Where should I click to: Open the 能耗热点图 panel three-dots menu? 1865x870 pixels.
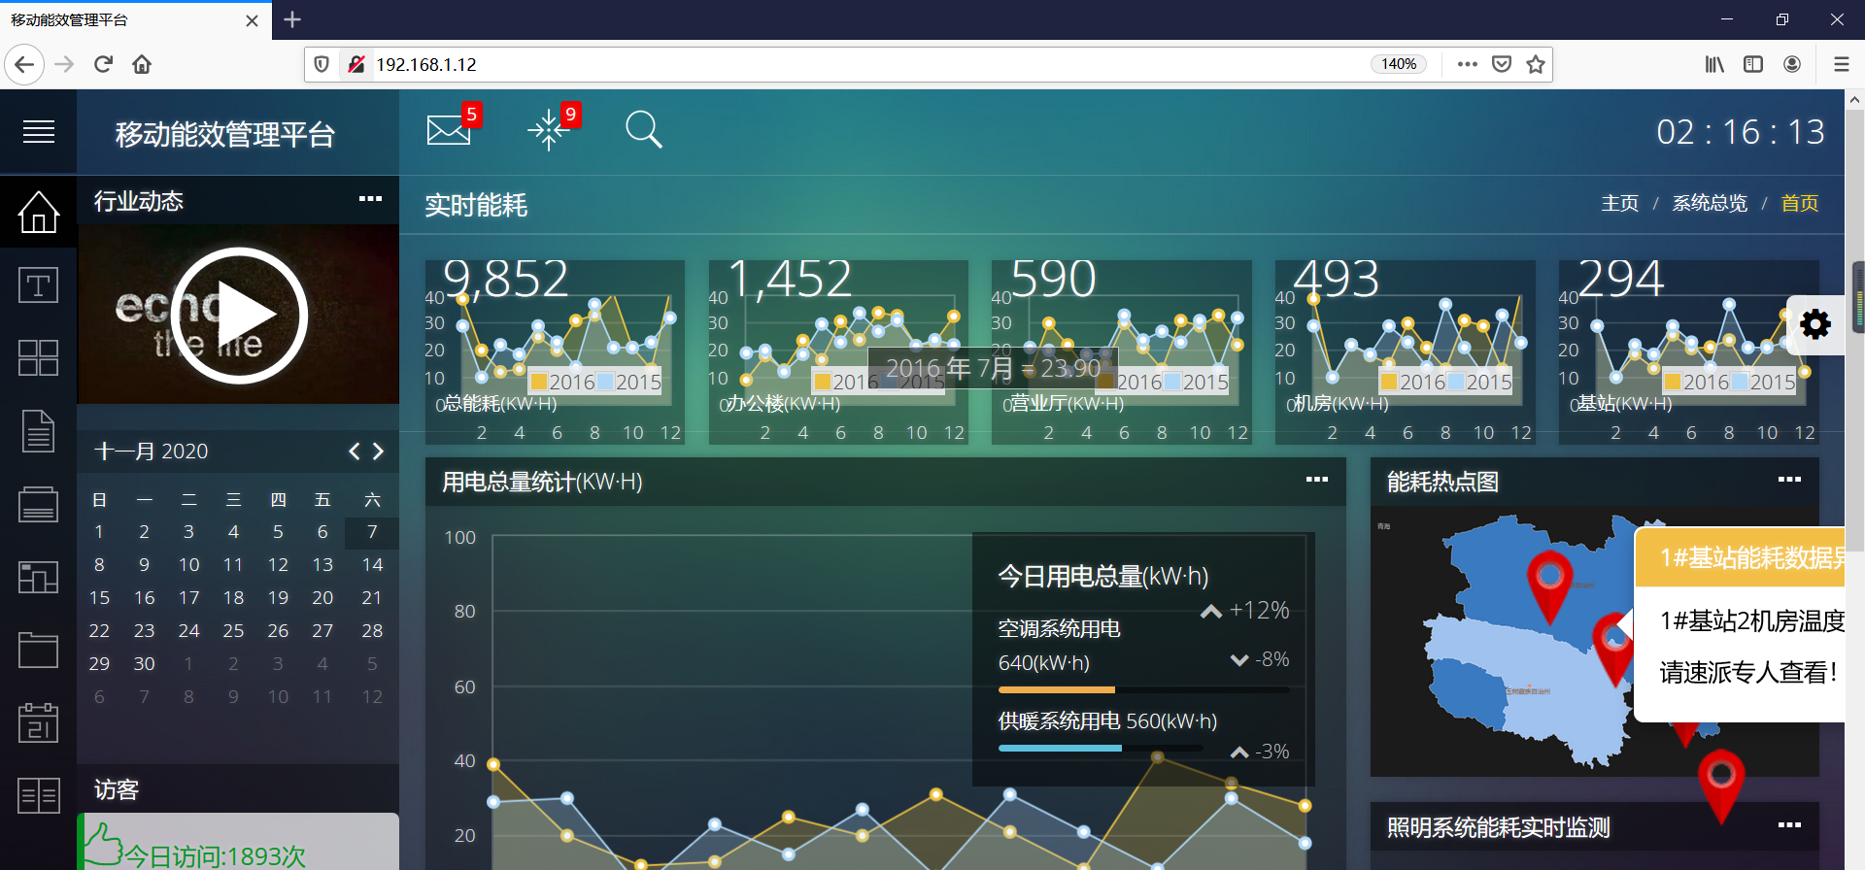(1789, 479)
